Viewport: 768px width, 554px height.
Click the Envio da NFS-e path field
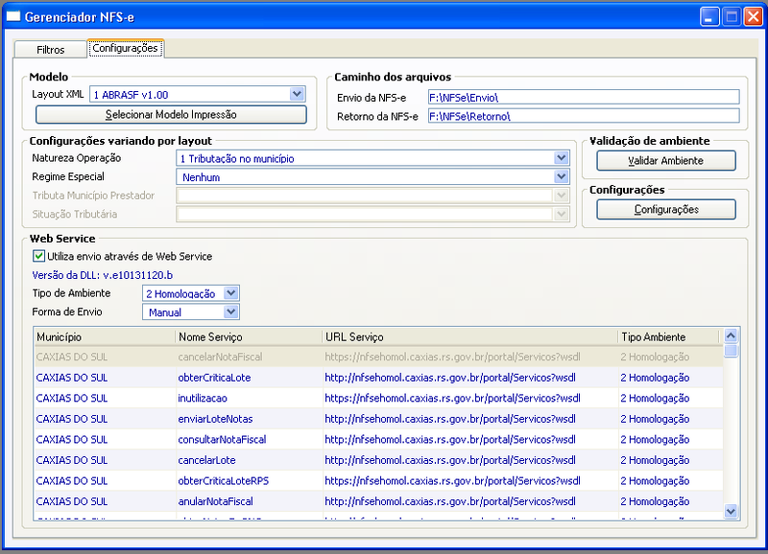coord(584,98)
